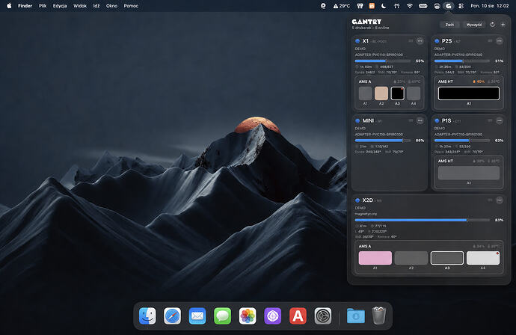Click the P1S print progress bar at 63%
The height and width of the screenshot is (335, 516).
(x=462, y=141)
